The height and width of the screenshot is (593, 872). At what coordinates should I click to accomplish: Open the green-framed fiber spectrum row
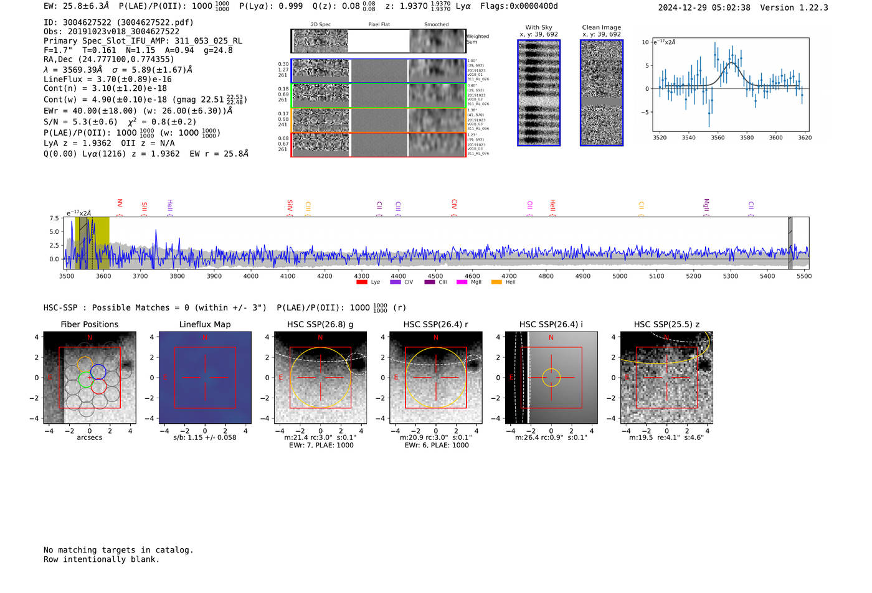pos(379,96)
